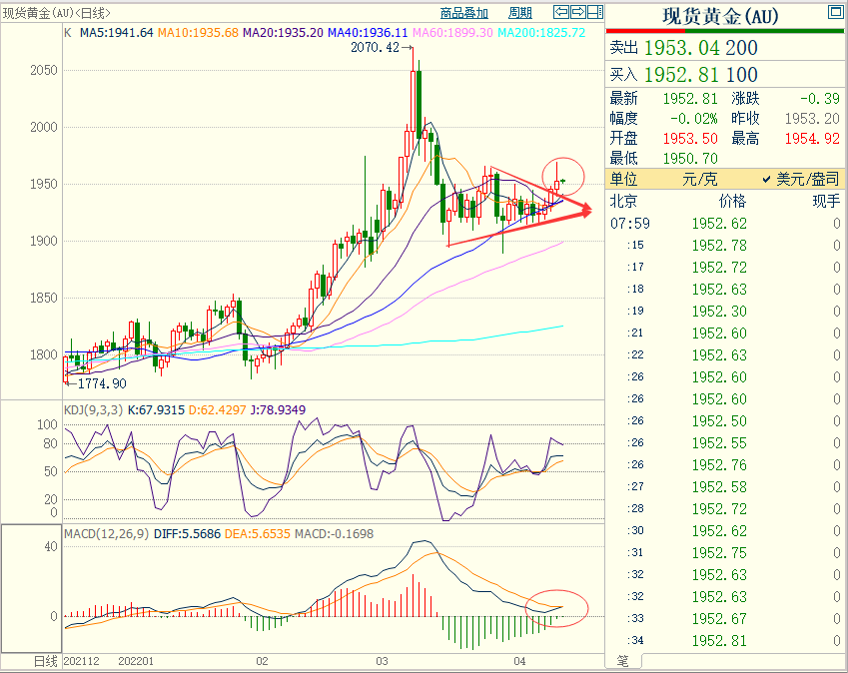The height and width of the screenshot is (673, 848).
Task: Select the MA10:1935.68 indicator label
Action: tap(198, 32)
